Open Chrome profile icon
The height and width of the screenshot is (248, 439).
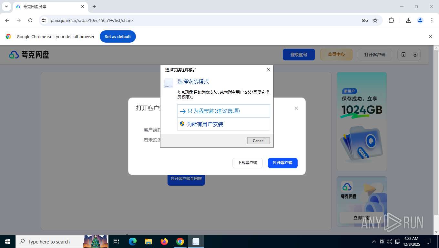click(420, 20)
